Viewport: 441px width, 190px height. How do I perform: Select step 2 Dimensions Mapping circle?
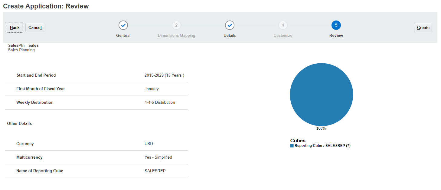[x=176, y=25]
